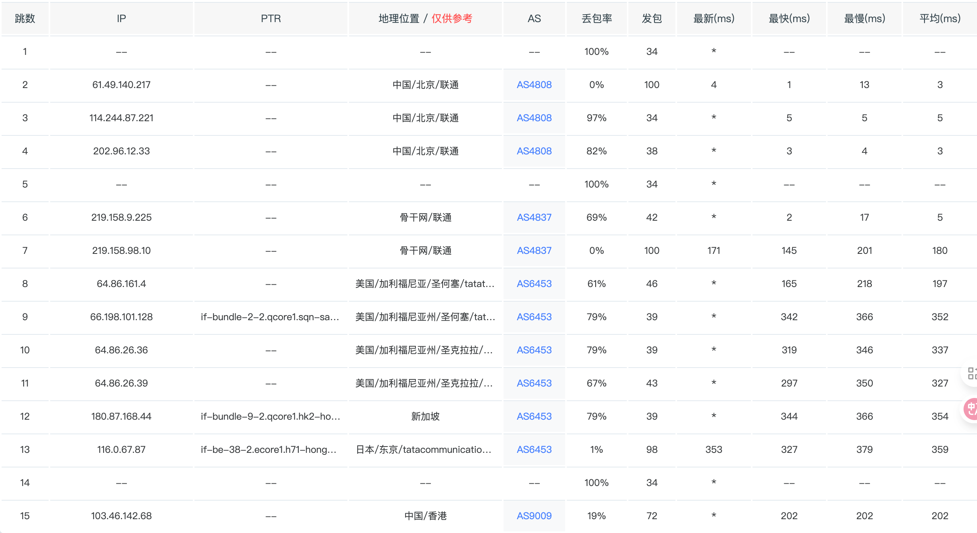977x533 pixels.
Task: Open AS4808 link for hop 61.49.140.217
Action: click(x=534, y=85)
